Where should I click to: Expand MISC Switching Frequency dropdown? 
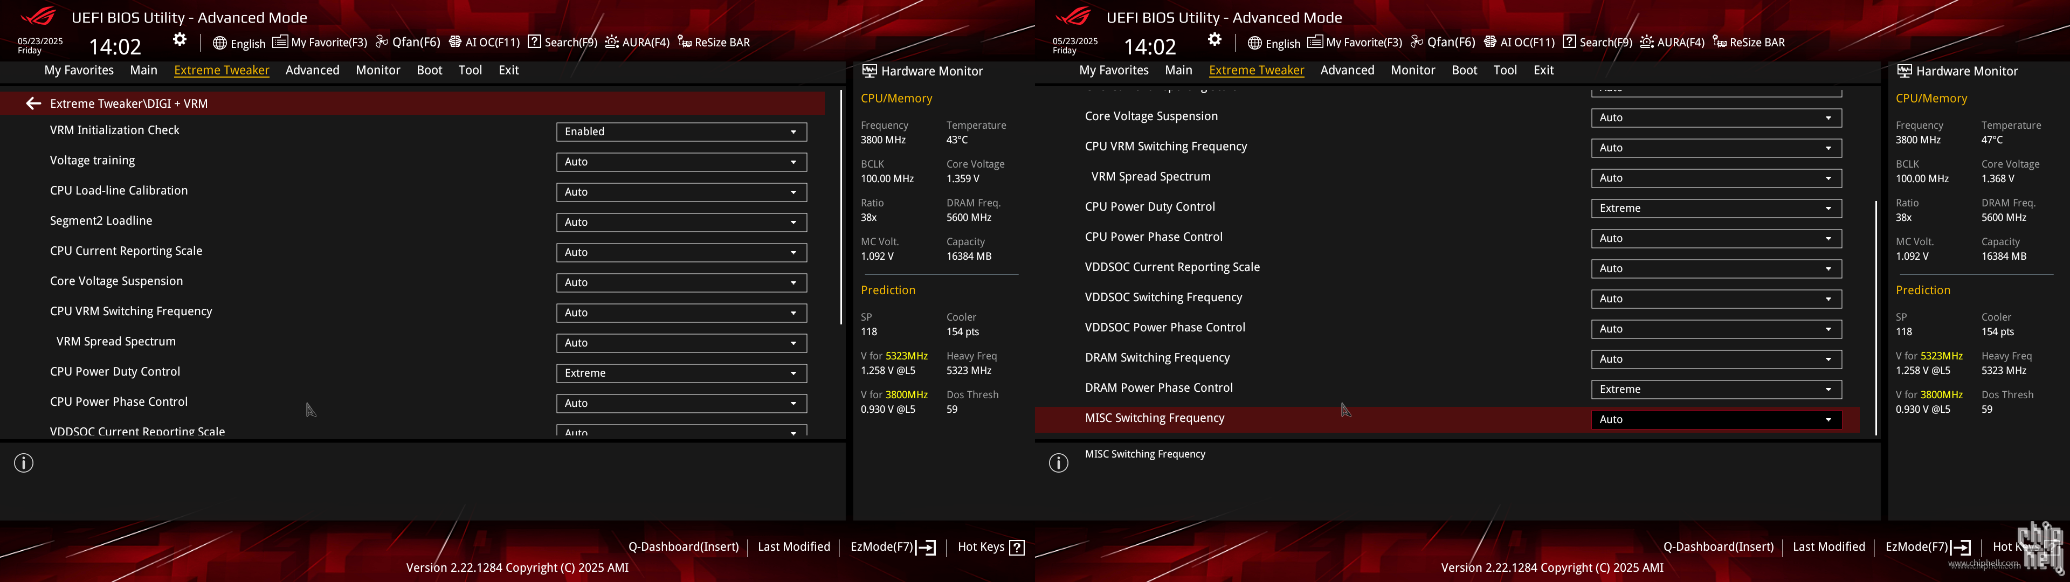(1716, 420)
